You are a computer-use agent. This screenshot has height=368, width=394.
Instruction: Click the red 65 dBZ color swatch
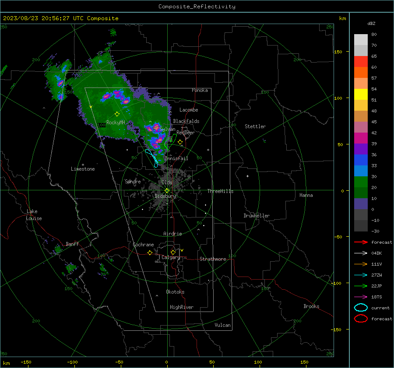pos(361,62)
